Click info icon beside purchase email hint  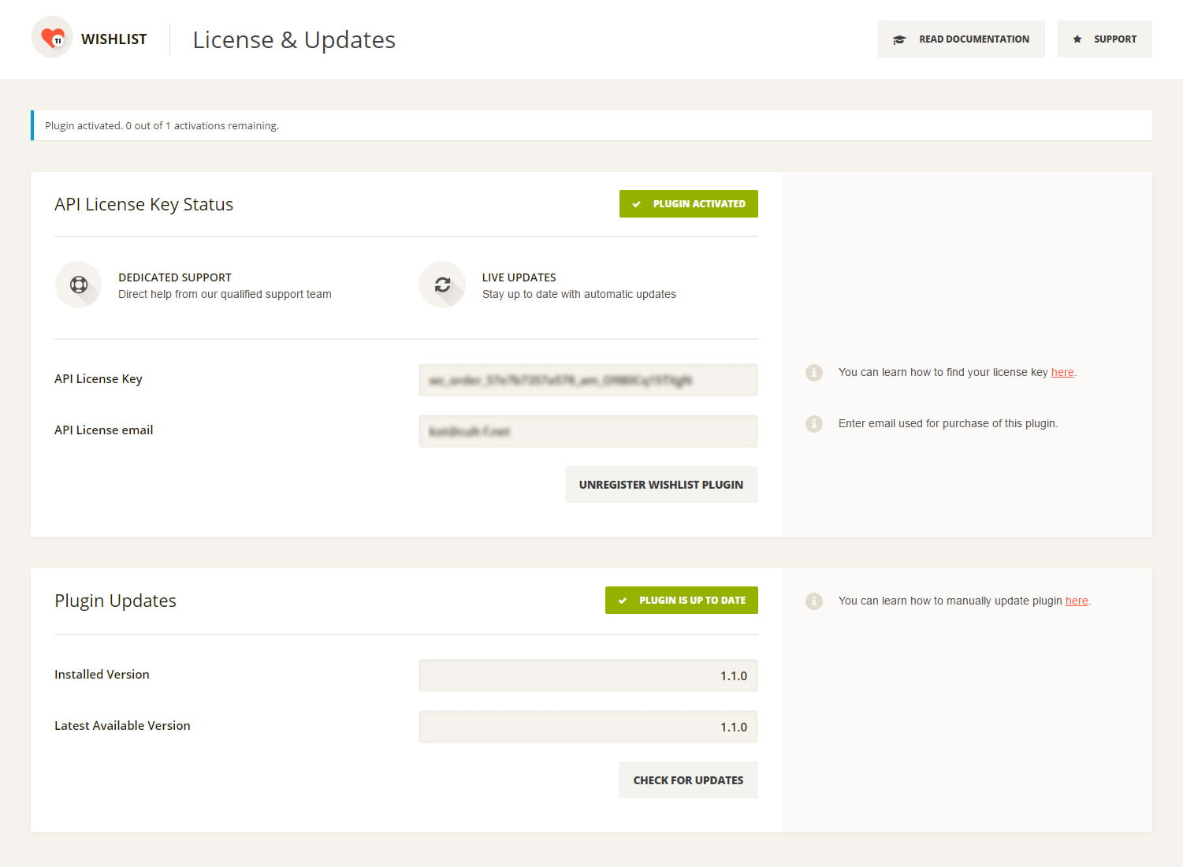click(814, 423)
